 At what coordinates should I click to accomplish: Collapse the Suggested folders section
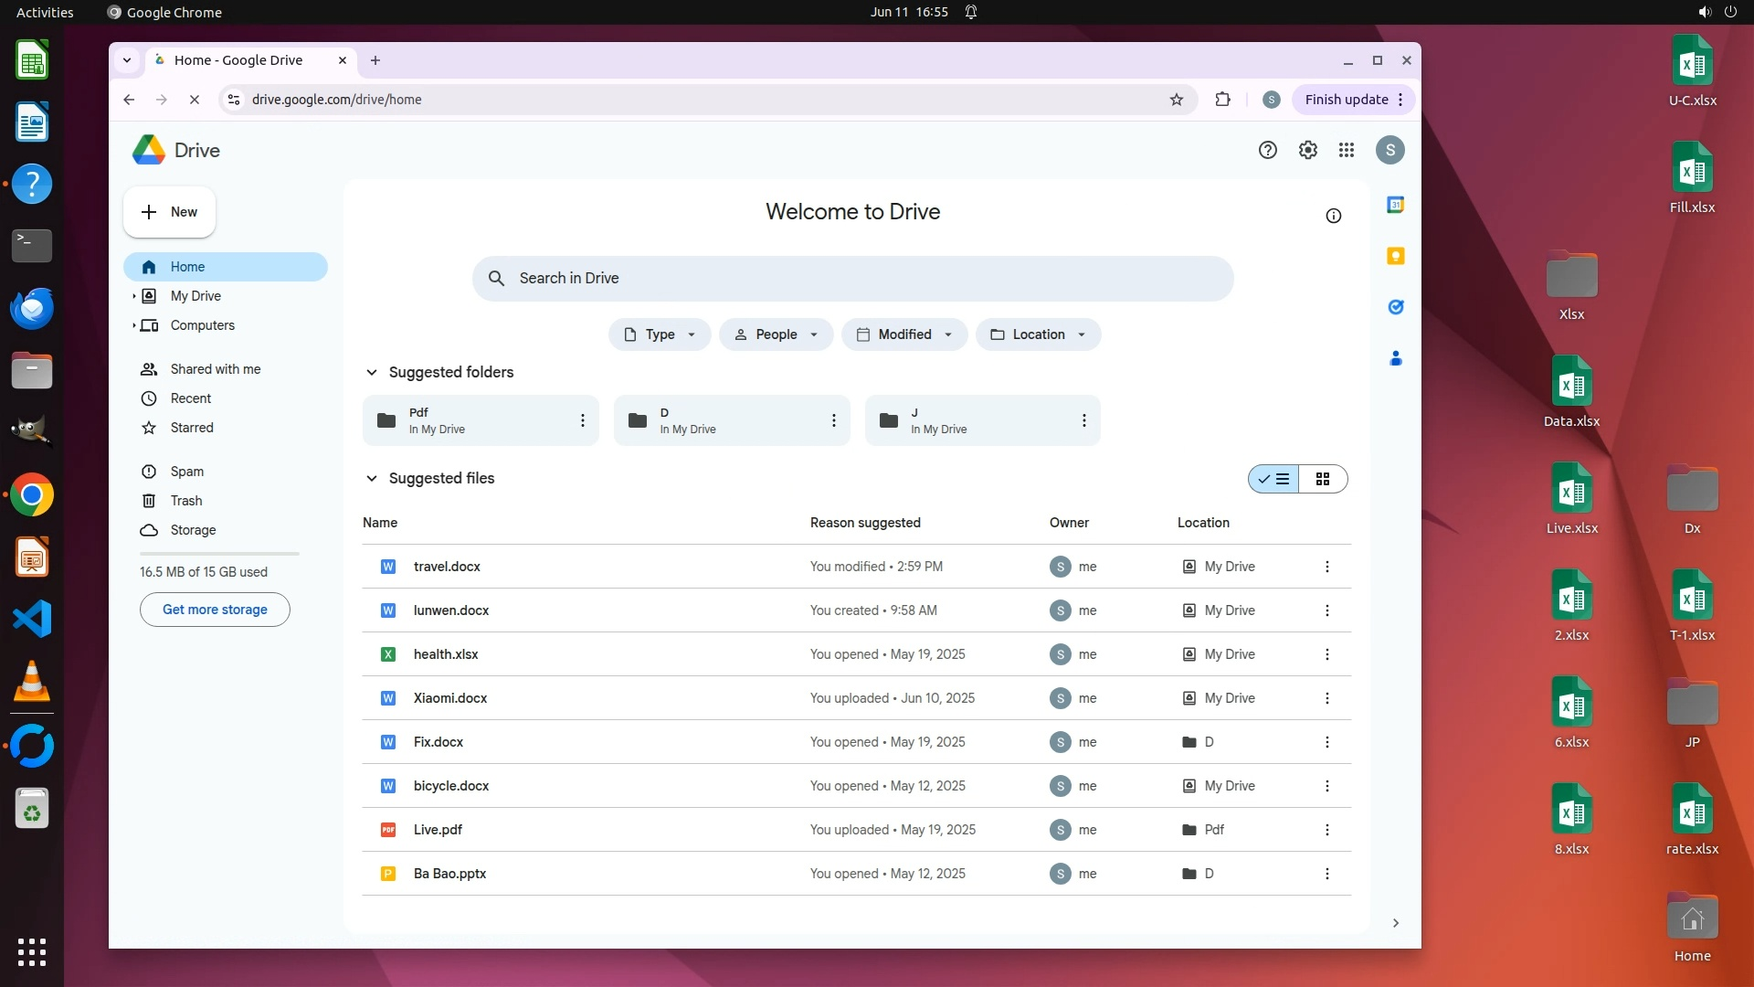[371, 372]
